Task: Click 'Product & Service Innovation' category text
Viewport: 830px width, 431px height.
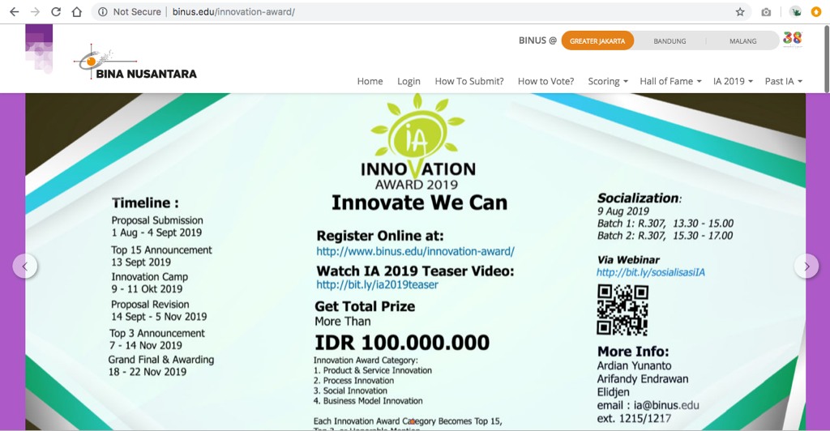Action: coord(378,370)
